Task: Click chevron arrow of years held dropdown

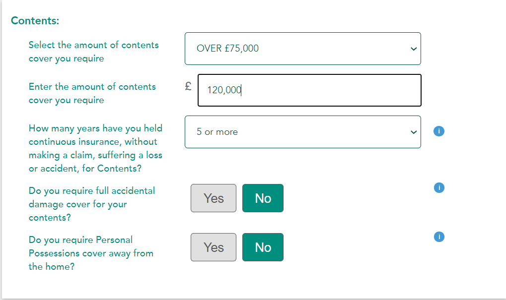Action: 413,132
